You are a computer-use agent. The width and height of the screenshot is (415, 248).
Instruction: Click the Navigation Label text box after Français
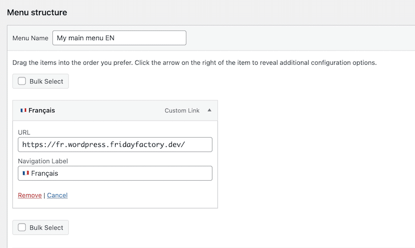pyautogui.click(x=132, y=173)
